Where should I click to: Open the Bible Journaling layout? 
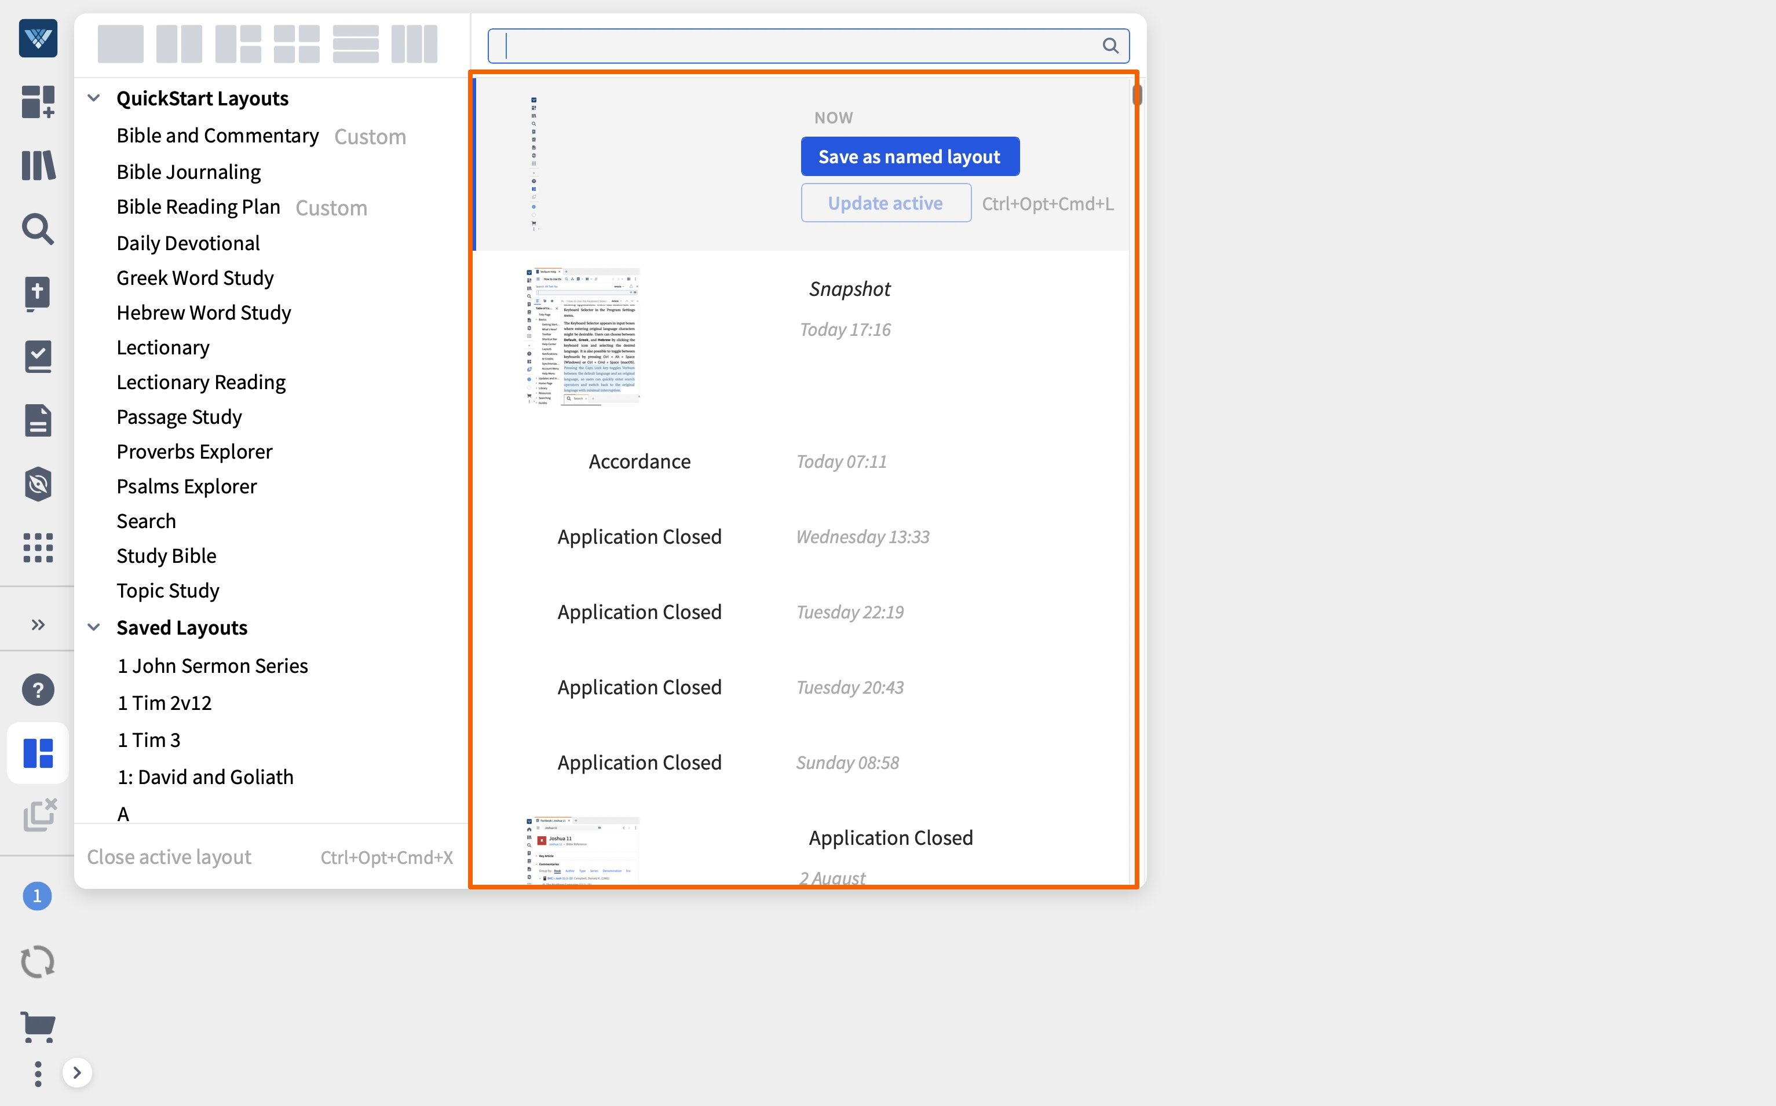(189, 171)
